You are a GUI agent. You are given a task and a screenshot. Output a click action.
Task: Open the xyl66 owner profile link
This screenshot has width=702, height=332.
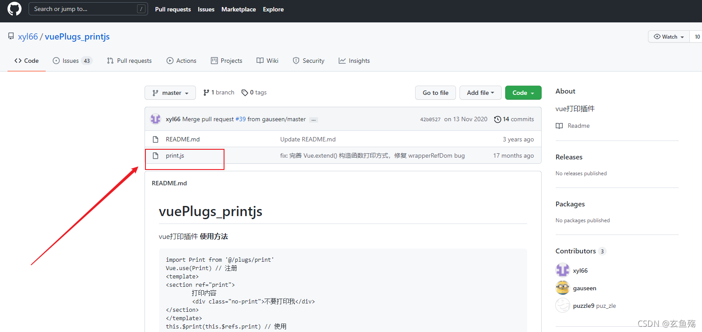point(28,36)
